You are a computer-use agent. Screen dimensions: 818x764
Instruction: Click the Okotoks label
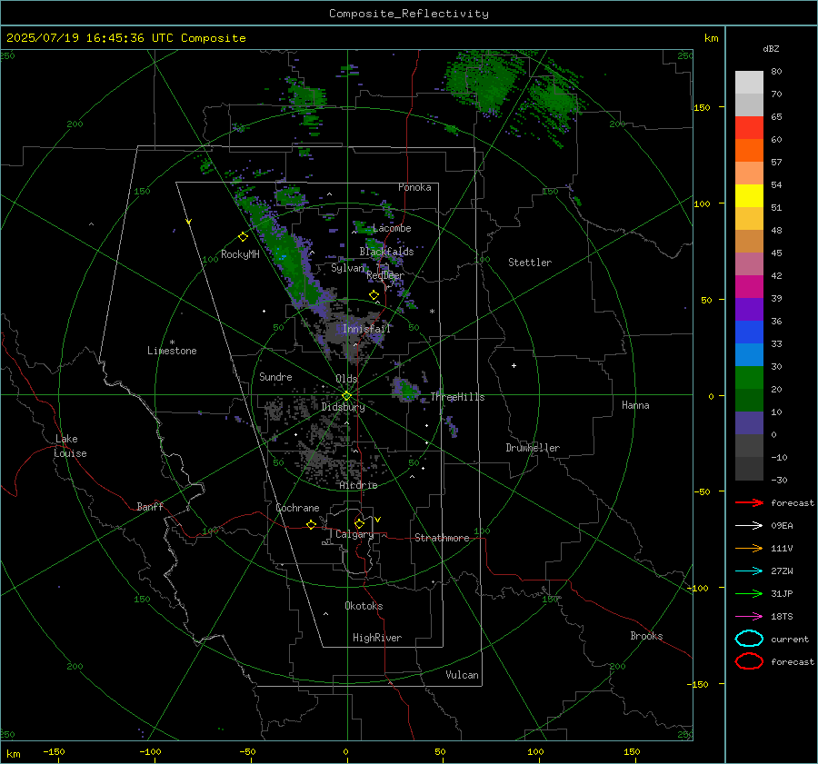tap(364, 606)
